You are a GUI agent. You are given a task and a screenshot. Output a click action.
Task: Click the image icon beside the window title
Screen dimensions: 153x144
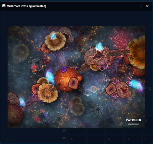click(4, 6)
